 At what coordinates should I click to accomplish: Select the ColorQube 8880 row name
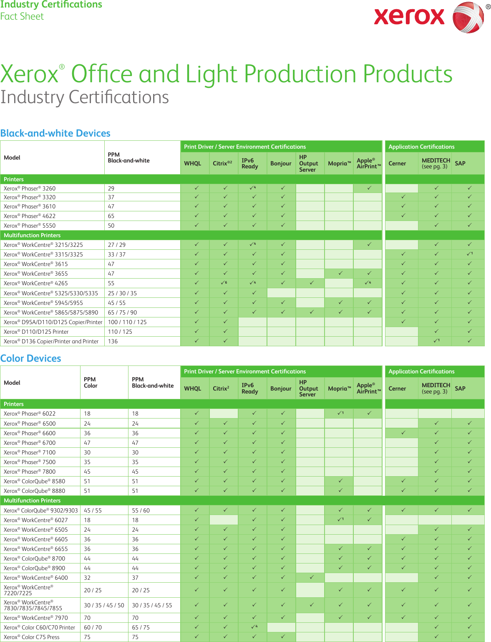tap(34, 491)
